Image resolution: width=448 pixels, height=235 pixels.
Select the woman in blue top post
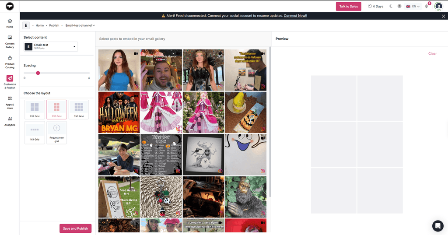(119, 70)
